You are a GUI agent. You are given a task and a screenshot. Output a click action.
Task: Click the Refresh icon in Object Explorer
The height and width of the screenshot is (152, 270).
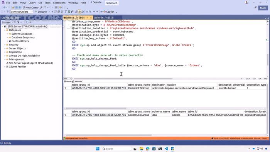point(27,22)
